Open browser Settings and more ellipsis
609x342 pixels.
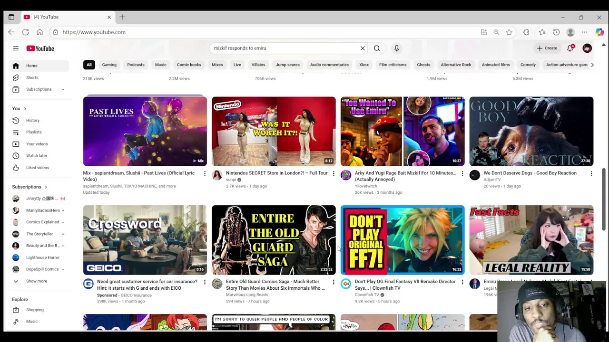pyautogui.click(x=585, y=32)
